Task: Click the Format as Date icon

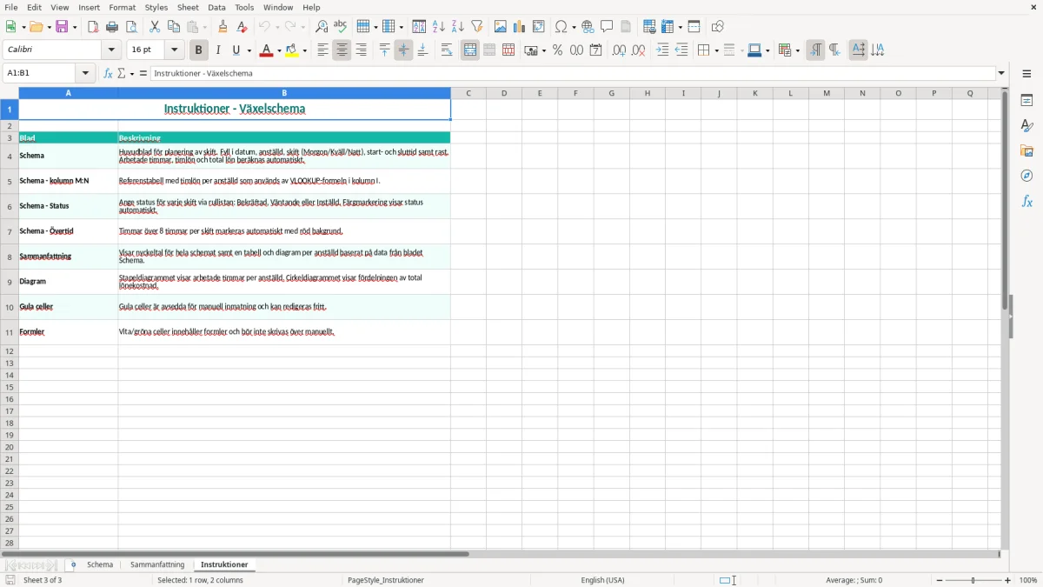Action: point(595,50)
